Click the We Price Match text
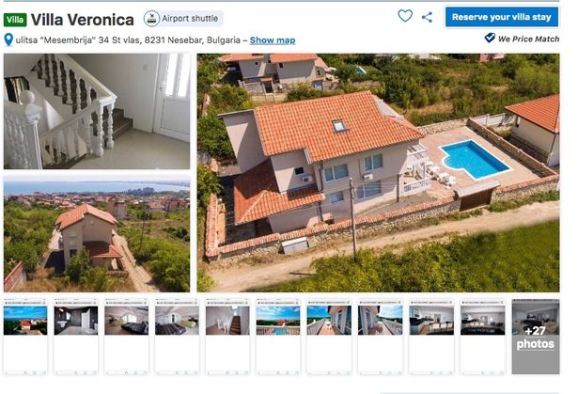Image resolution: width=578 pixels, height=394 pixels. tap(528, 39)
